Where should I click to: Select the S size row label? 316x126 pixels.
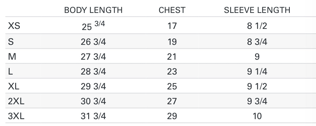pos(11,42)
